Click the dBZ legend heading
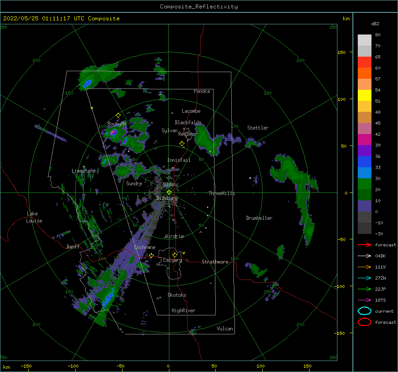 [x=375, y=23]
